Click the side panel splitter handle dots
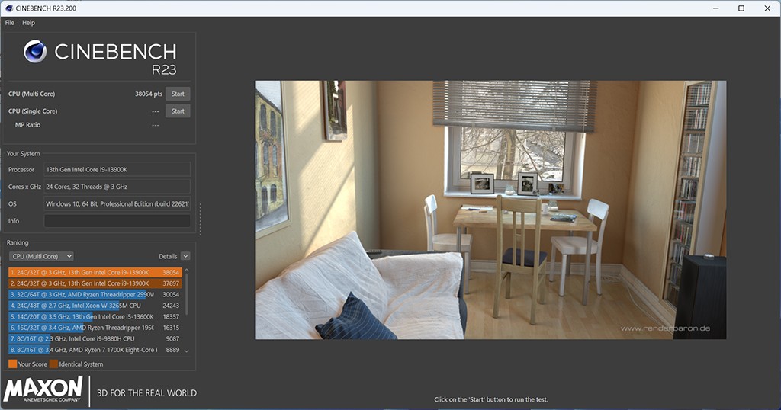The image size is (781, 410). coord(201,219)
